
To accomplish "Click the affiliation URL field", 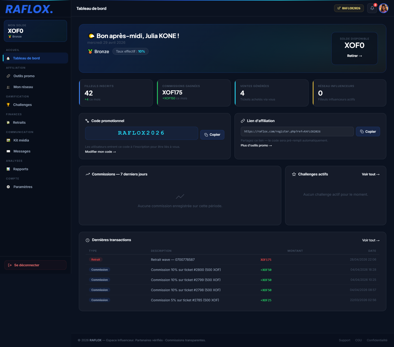I will point(297,132).
